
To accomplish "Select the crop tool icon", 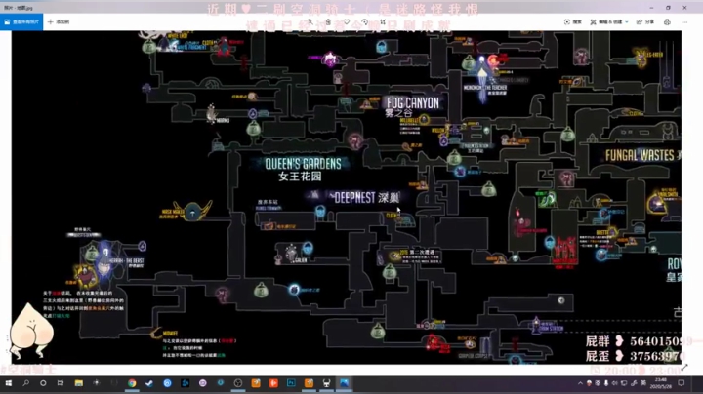I will [x=383, y=21].
